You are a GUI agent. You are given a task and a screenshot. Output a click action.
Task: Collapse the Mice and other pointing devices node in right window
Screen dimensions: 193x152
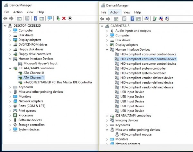pyautogui.click(x=107, y=130)
